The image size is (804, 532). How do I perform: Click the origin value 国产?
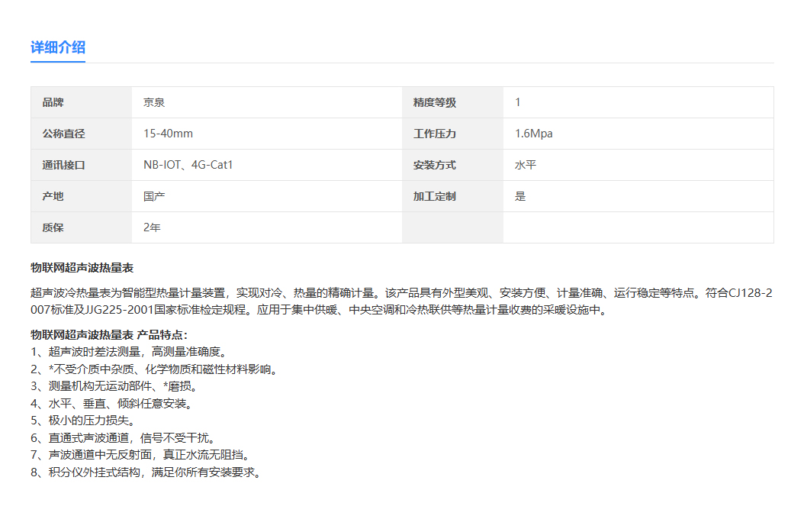coord(154,196)
